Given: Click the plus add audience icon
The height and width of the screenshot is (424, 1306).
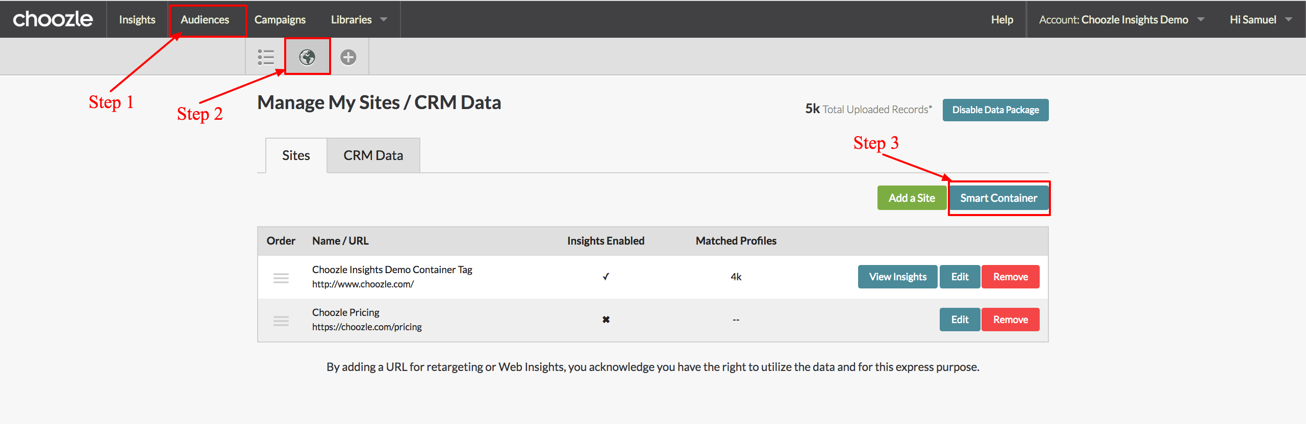Looking at the screenshot, I should pyautogui.click(x=348, y=57).
